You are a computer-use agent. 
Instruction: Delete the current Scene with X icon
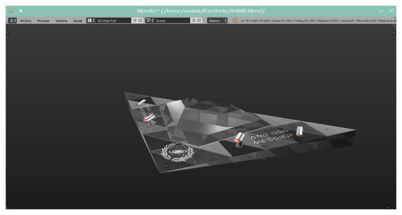pos(199,20)
